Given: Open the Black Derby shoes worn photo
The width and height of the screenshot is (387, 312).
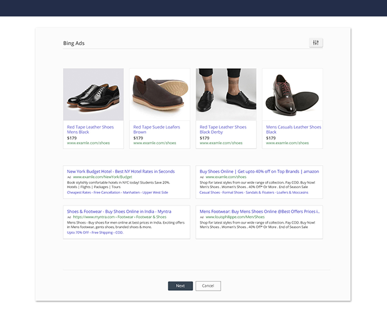Looking at the screenshot, I should (226, 94).
